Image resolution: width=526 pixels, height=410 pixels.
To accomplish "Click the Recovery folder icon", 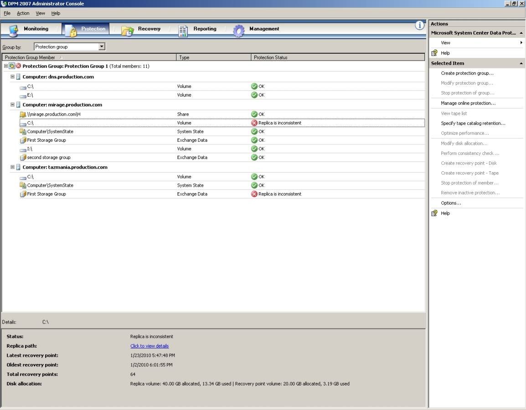I will [127, 31].
